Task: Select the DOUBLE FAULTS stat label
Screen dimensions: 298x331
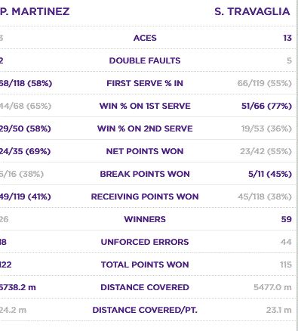Action: pyautogui.click(x=145, y=60)
